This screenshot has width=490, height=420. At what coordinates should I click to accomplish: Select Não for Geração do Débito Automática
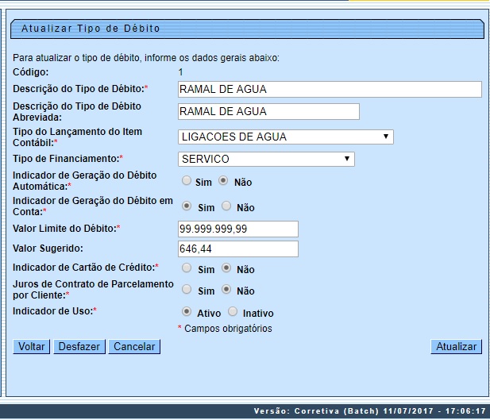click(x=226, y=181)
